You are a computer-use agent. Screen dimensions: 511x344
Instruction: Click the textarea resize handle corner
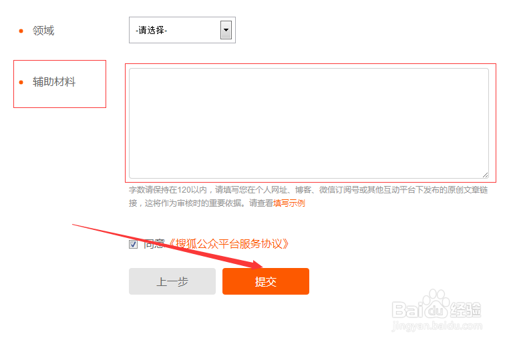(485, 175)
